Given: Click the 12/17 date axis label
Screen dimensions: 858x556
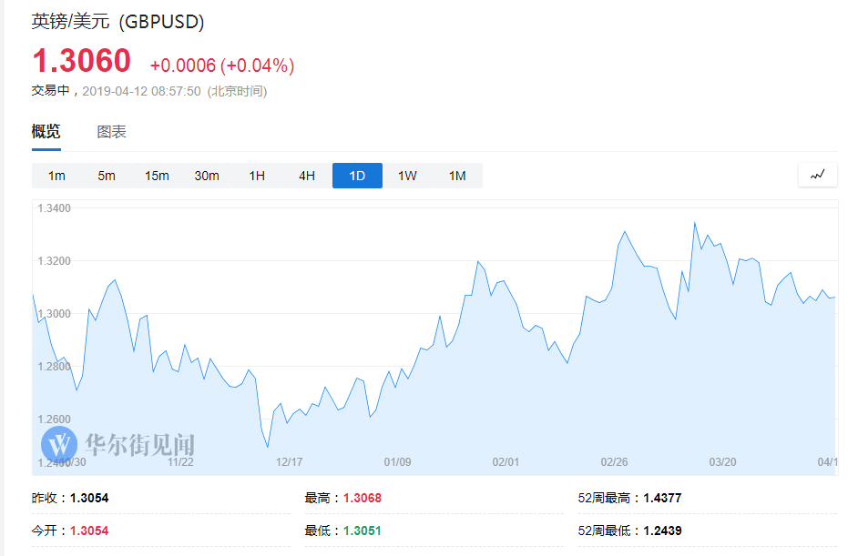Looking at the screenshot, I should [x=289, y=462].
